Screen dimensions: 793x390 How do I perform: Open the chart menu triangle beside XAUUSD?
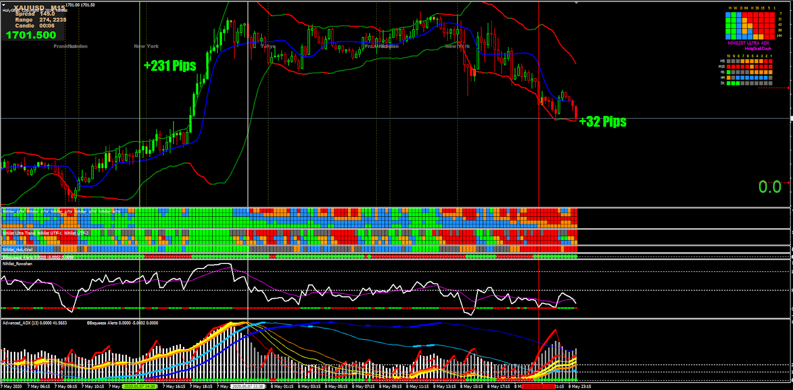point(4,5)
